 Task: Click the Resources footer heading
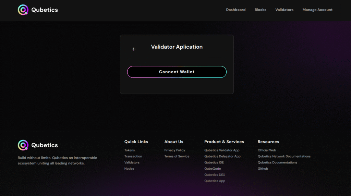point(268,142)
